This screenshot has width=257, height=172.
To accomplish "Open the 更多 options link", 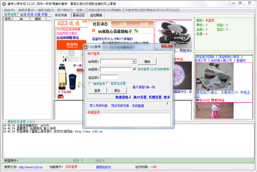I will pos(167,97).
